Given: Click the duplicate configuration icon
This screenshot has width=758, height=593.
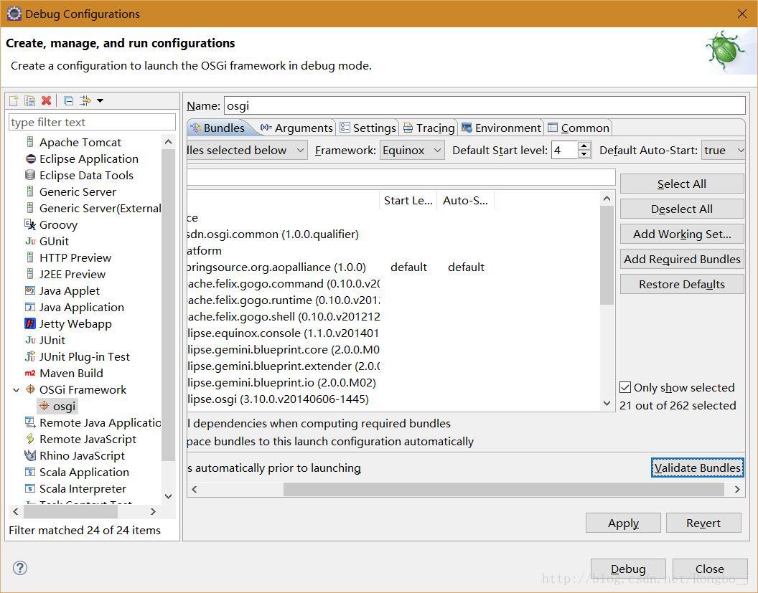Looking at the screenshot, I should [29, 100].
